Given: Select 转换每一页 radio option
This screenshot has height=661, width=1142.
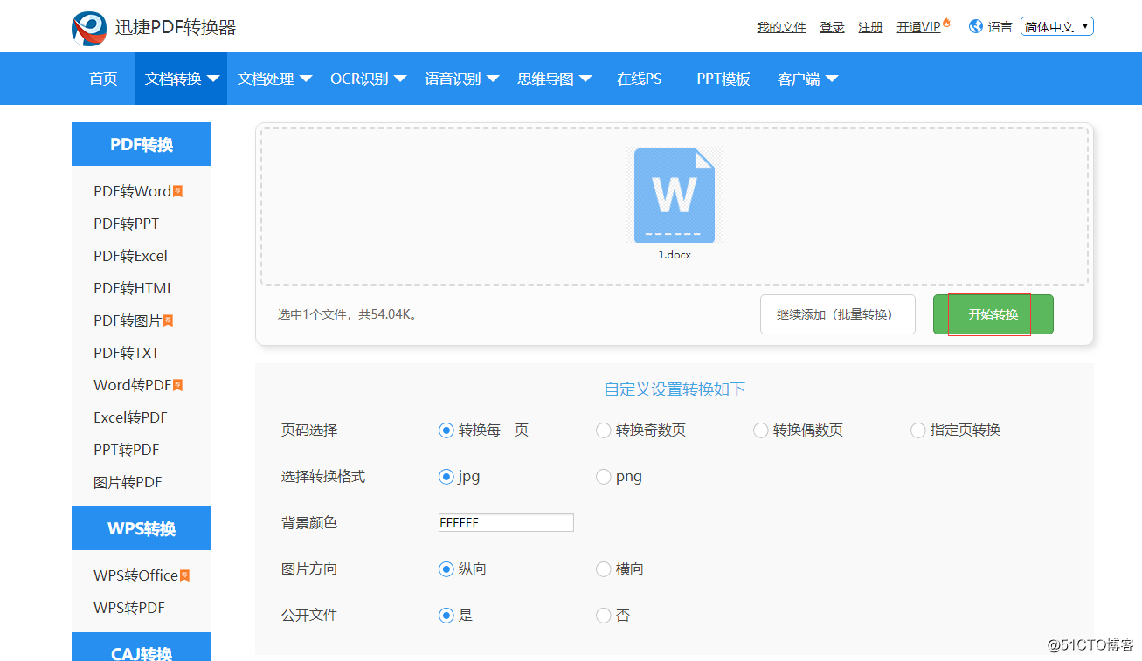Looking at the screenshot, I should [446, 430].
